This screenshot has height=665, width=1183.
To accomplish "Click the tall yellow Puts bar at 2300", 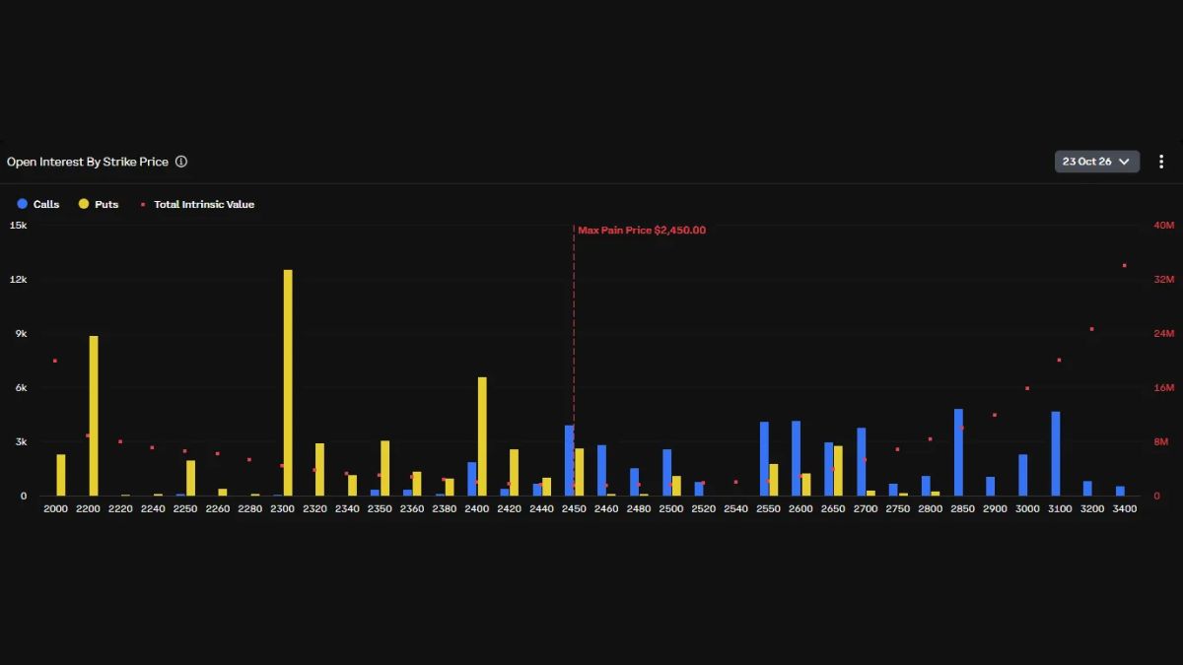I will [288, 382].
